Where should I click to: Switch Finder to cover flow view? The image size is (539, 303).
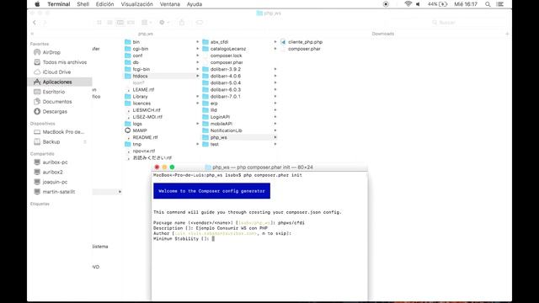click(131, 23)
